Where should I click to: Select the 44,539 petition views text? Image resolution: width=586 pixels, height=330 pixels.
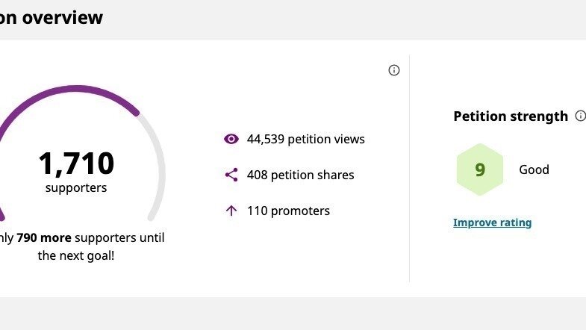click(x=306, y=139)
